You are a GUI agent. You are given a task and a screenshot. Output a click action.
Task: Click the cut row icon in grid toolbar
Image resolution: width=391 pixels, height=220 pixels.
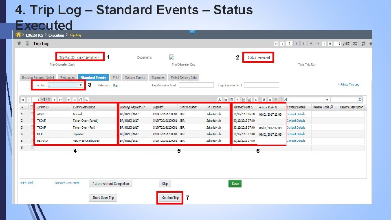87,100
